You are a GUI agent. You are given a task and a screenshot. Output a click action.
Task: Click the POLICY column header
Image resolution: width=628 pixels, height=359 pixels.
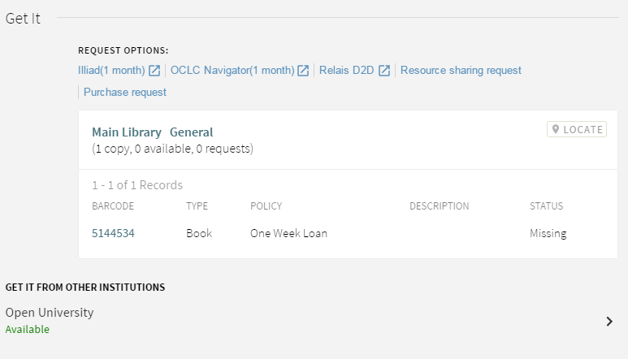click(x=266, y=206)
